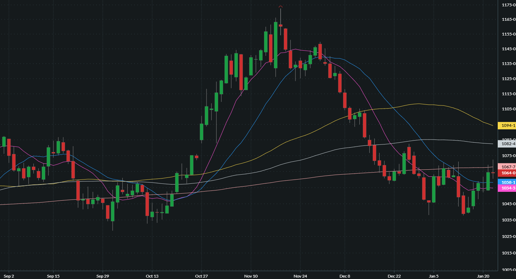Click the 1035-0 price axis label

(509, 220)
